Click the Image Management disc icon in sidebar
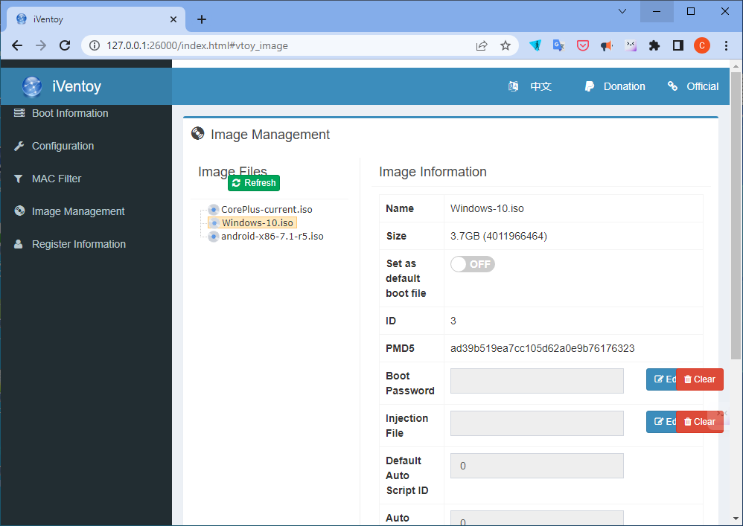The height and width of the screenshot is (526, 743). pyautogui.click(x=19, y=211)
